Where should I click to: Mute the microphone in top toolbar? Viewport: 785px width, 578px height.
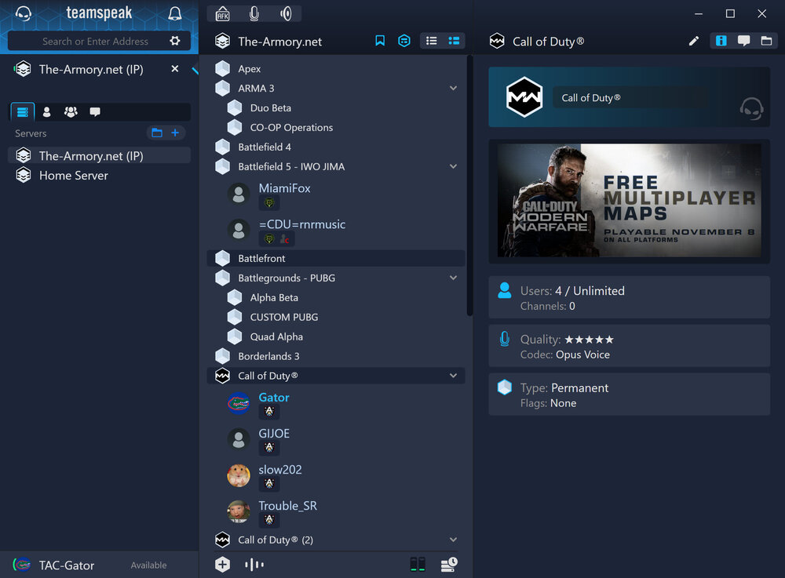[254, 13]
